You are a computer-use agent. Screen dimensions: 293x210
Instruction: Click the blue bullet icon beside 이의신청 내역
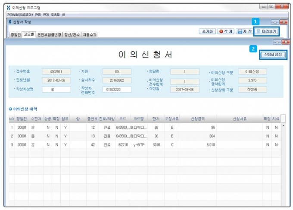[x=11, y=110]
